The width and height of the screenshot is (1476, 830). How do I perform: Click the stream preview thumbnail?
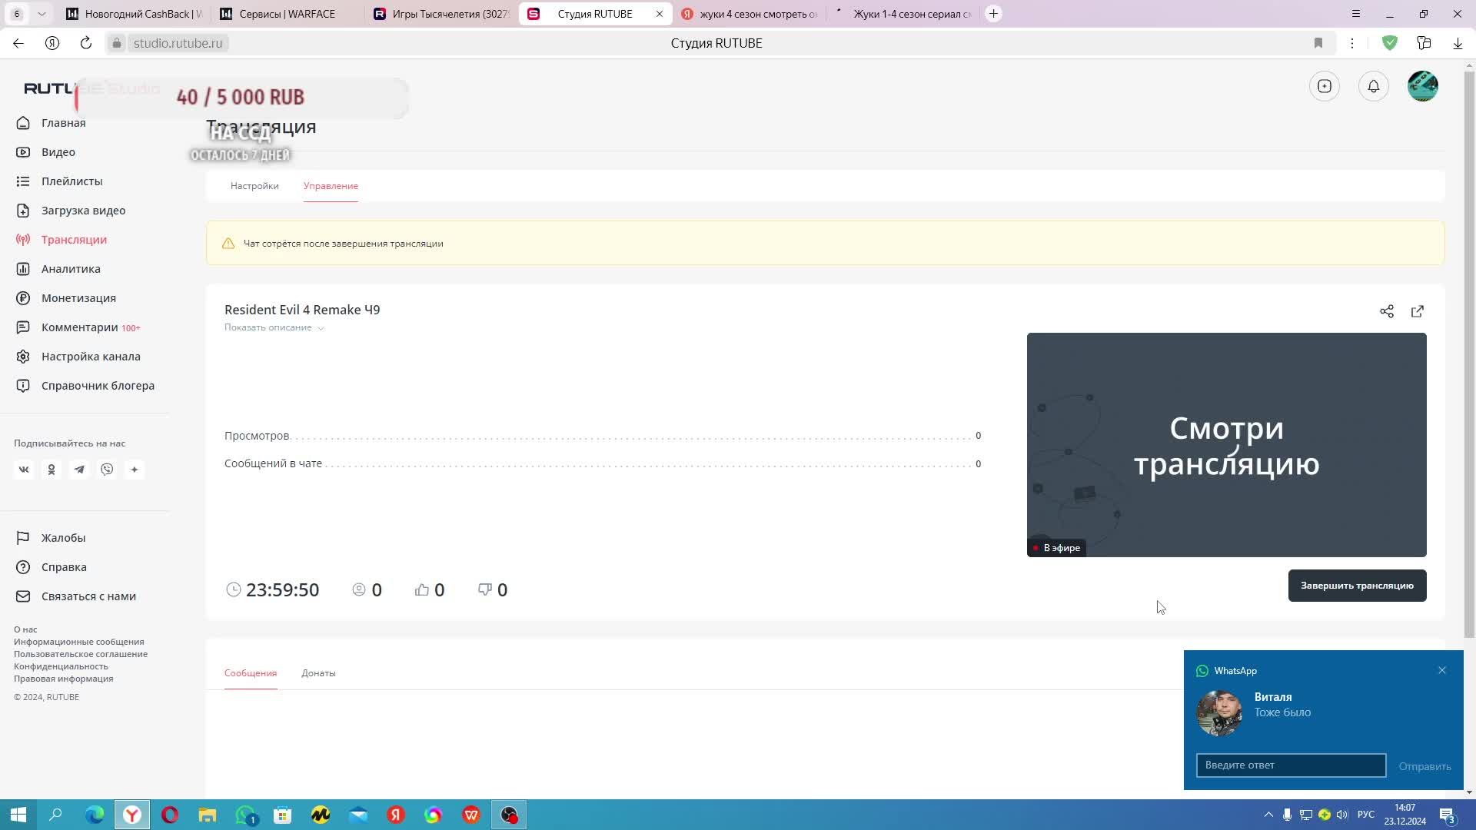point(1226,445)
